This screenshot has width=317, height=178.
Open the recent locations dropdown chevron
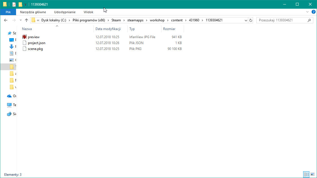[x=20, y=20]
